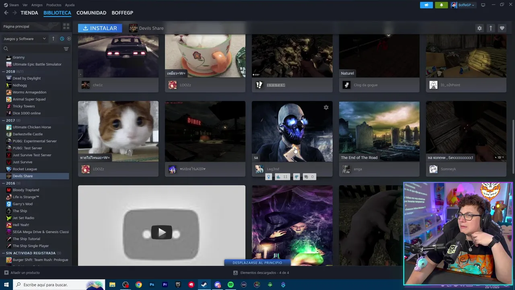Image resolution: width=515 pixels, height=290 pixels.
Task: Open Windows Start menu
Action: click(6, 285)
